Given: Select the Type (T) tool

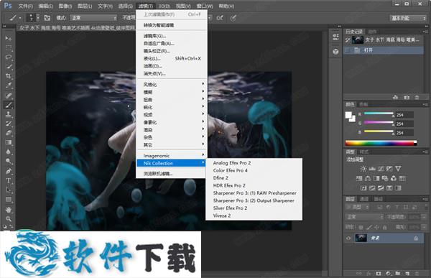Looking at the screenshot, I should [x=8, y=180].
